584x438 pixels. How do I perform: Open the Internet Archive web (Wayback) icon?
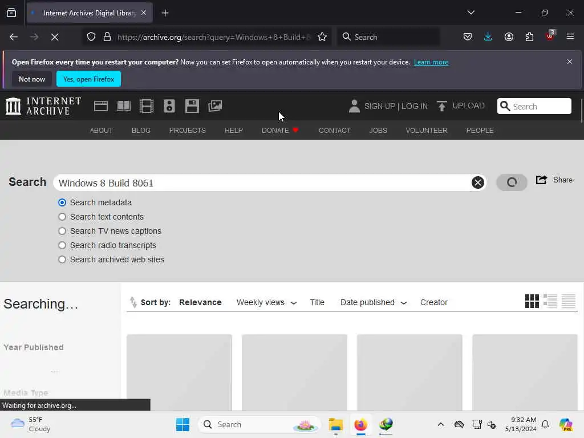[x=100, y=106]
